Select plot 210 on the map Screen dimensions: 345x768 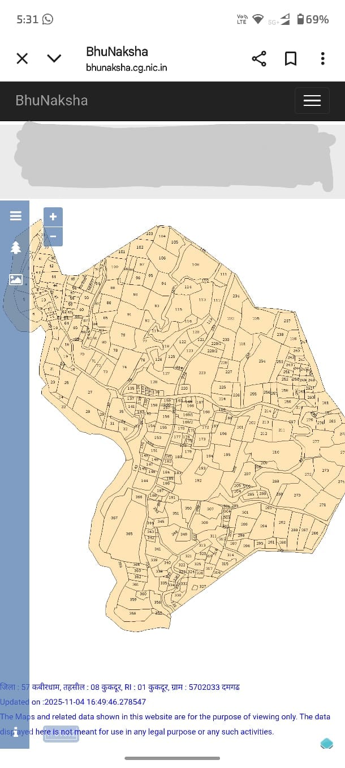pos(275,453)
